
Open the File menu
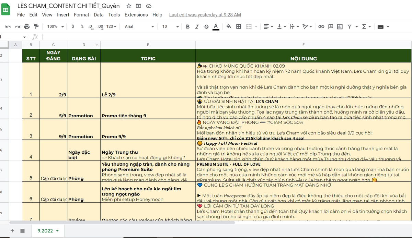point(21,15)
